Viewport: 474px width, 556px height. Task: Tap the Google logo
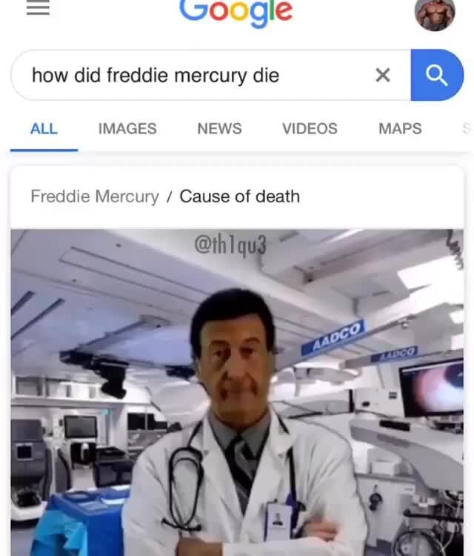tap(236, 12)
